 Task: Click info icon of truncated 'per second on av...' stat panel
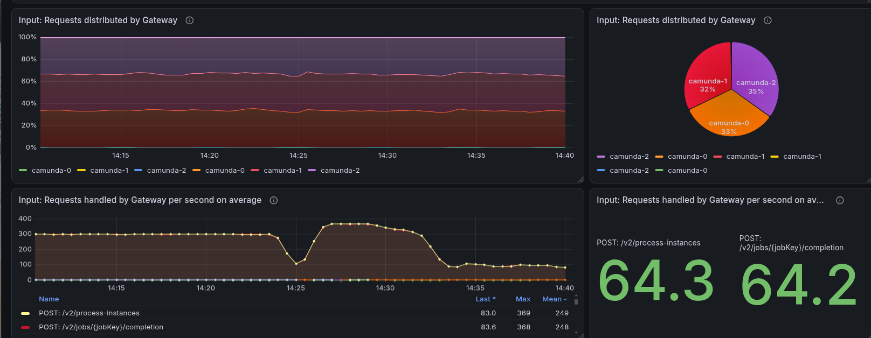840,200
